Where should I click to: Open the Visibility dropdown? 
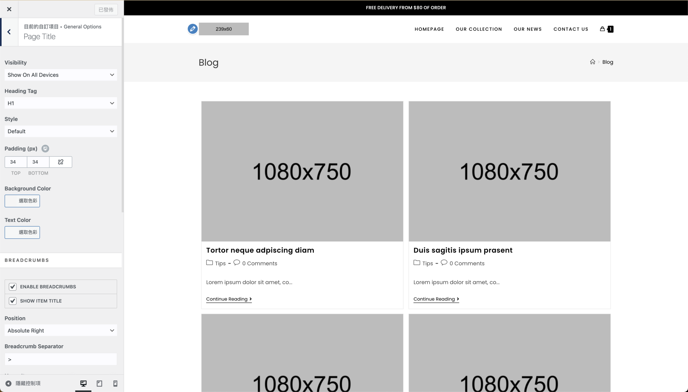pos(60,75)
